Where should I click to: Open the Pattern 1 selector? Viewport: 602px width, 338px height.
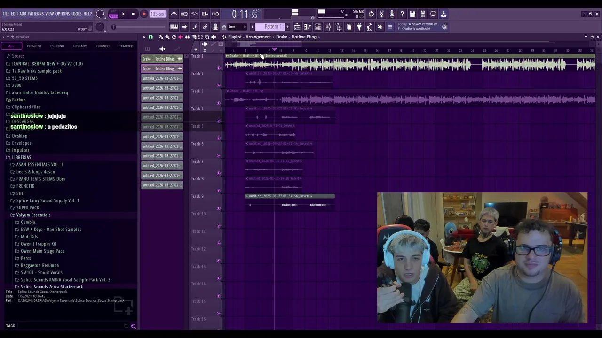click(270, 27)
